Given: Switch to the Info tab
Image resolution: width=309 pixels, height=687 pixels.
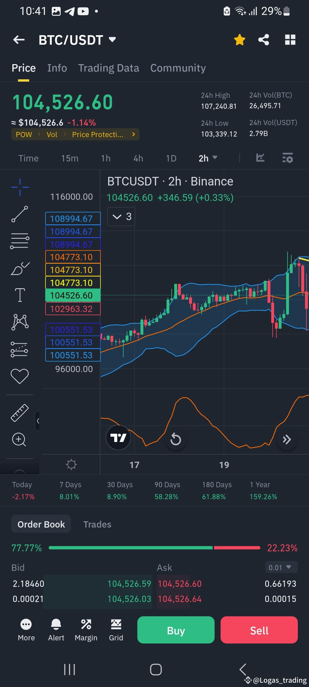Looking at the screenshot, I should 57,68.
